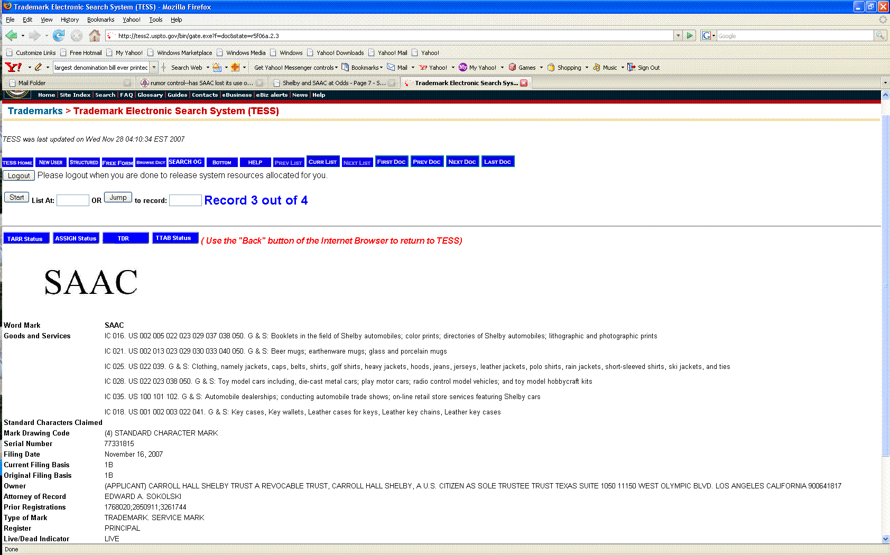
Task: Click the Google search magnifier icon
Action: coord(880,35)
